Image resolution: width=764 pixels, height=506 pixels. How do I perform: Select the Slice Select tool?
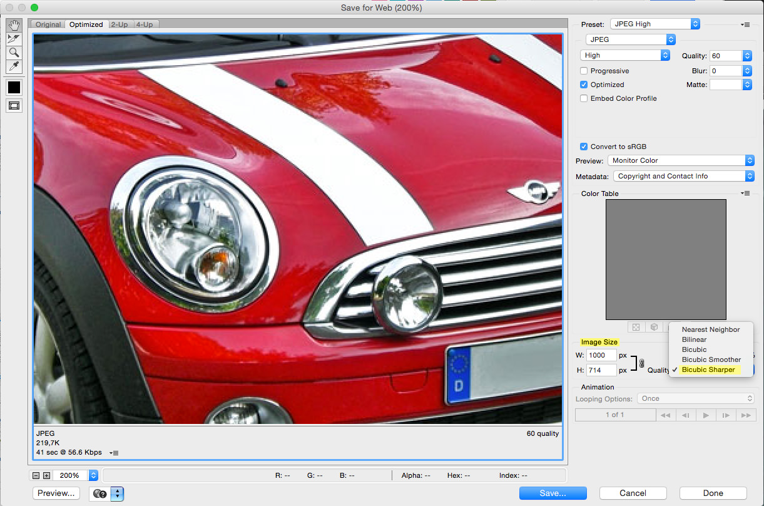pos(14,39)
